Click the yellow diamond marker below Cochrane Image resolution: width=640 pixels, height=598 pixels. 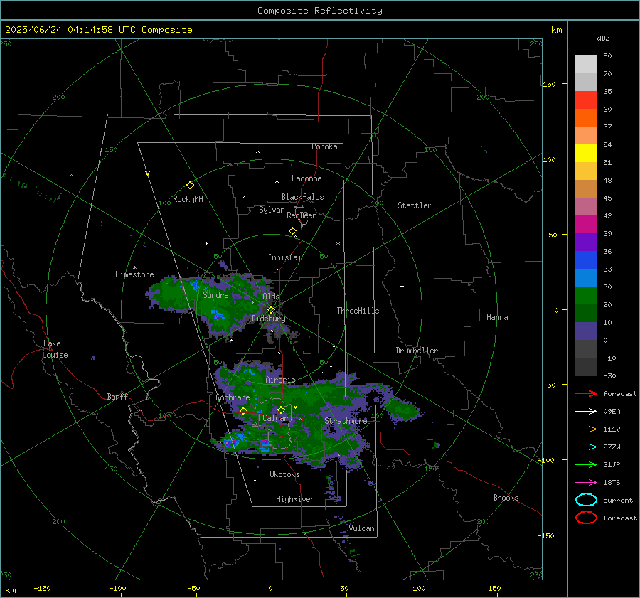pyautogui.click(x=243, y=410)
